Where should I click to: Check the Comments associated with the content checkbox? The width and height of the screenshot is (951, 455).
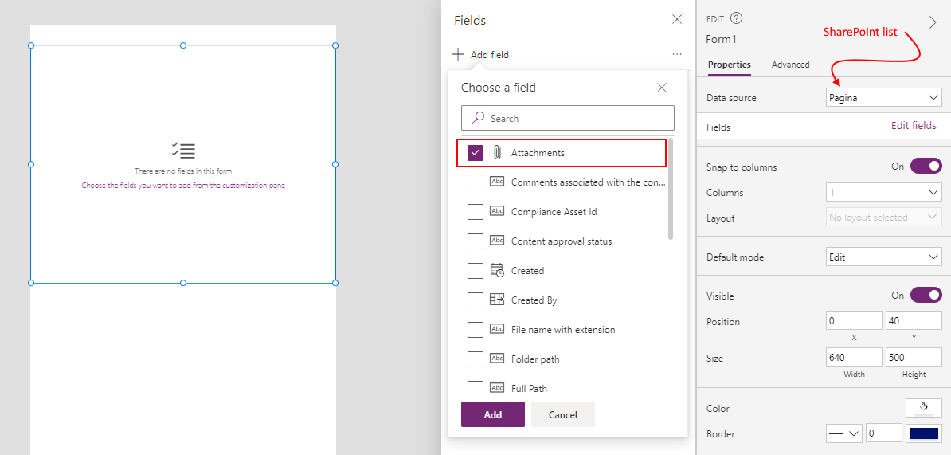475,182
